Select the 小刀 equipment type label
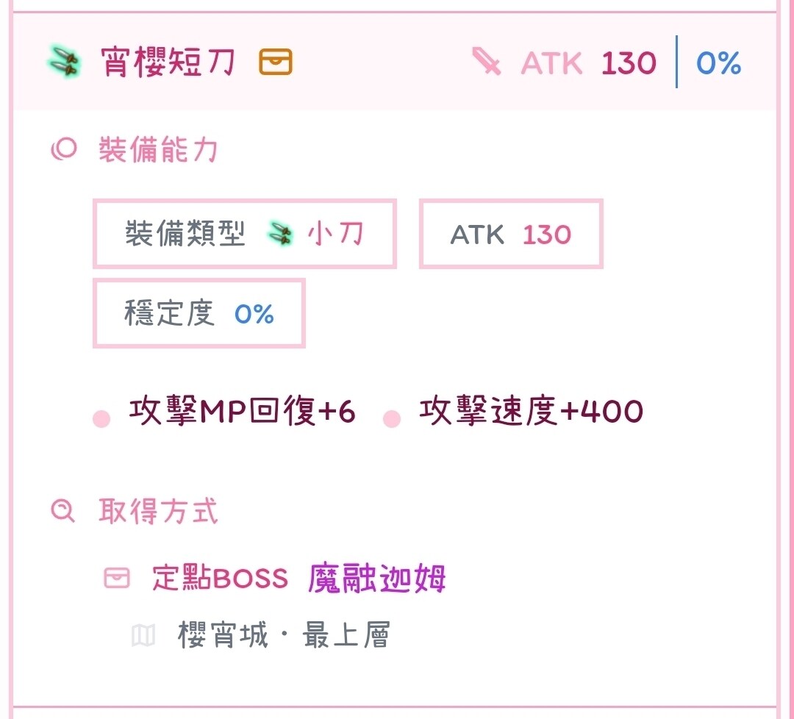The width and height of the screenshot is (794, 719). coord(335,234)
